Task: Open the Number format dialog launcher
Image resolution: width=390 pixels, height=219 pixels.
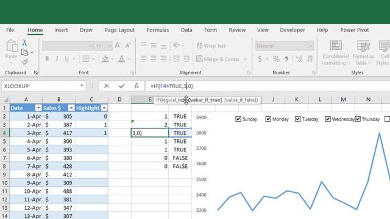Action: click(x=314, y=72)
